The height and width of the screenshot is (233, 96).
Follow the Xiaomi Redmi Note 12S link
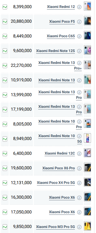pos(55,51)
